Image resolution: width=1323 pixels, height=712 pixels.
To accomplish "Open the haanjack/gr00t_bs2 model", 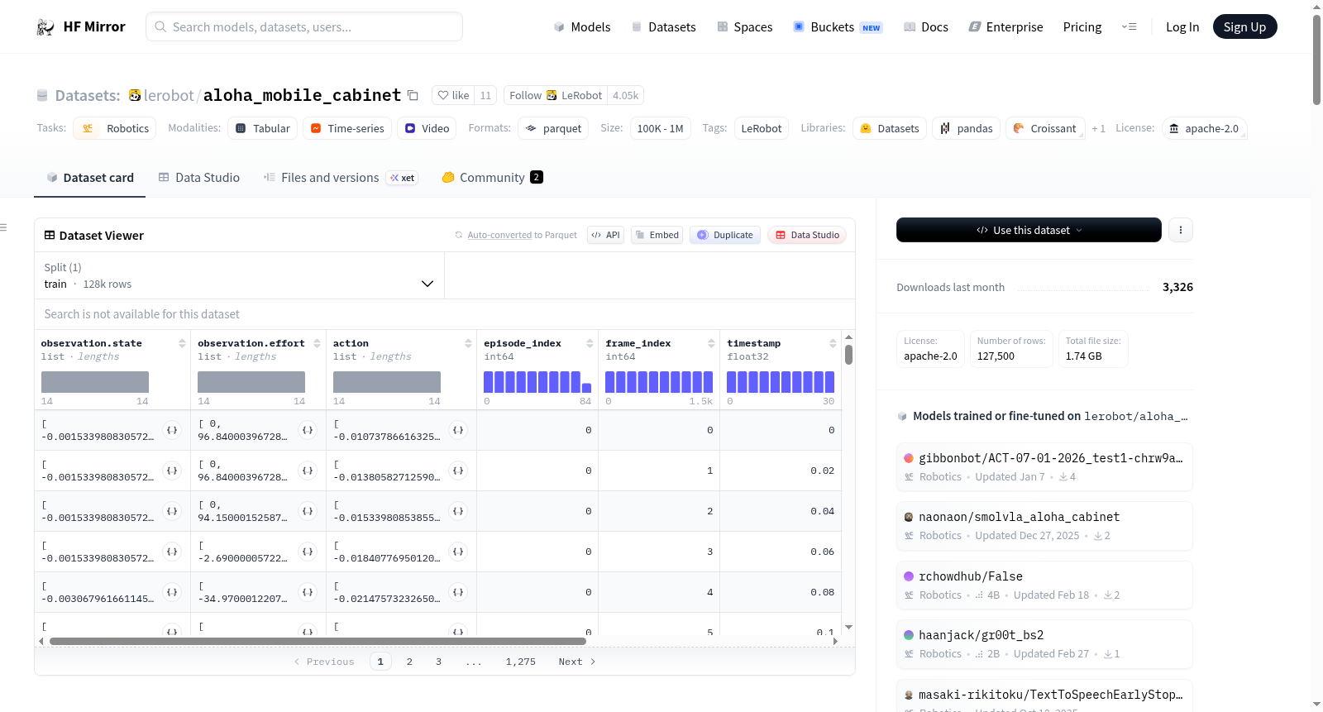I will coord(1044,643).
